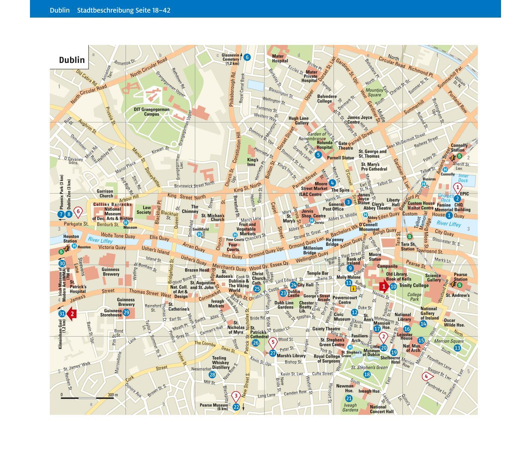Click blue marker 3 at General Post Office
This screenshot has height=453, width=531.
[348, 202]
